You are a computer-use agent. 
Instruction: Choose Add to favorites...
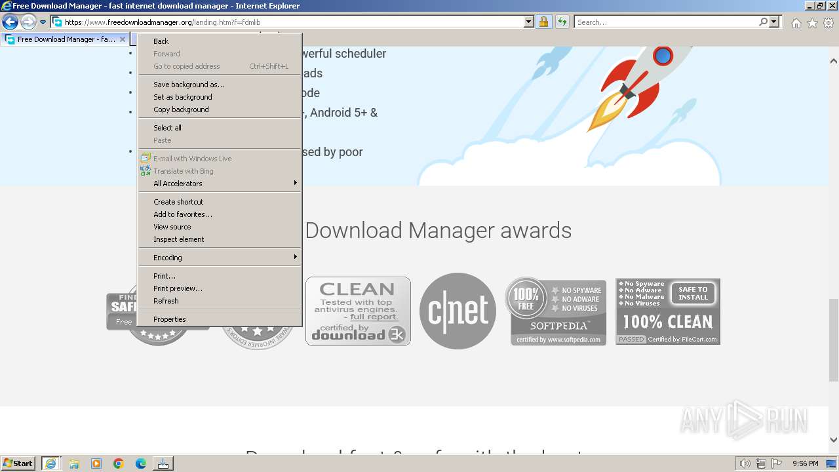pos(220,214)
